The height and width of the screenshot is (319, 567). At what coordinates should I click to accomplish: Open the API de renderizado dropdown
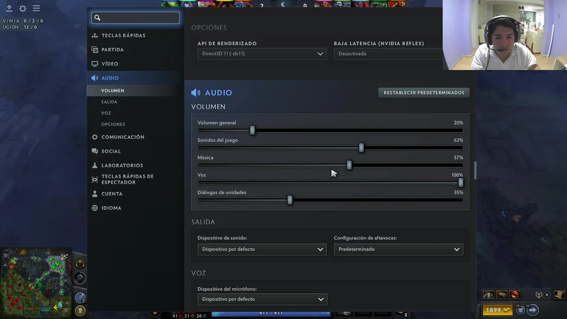point(262,54)
